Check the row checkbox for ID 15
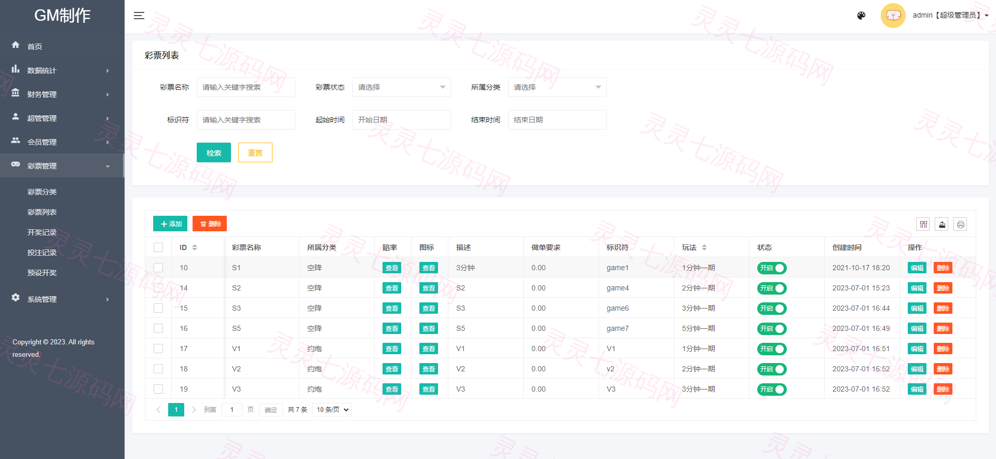Image resolution: width=996 pixels, height=459 pixels. click(158, 308)
